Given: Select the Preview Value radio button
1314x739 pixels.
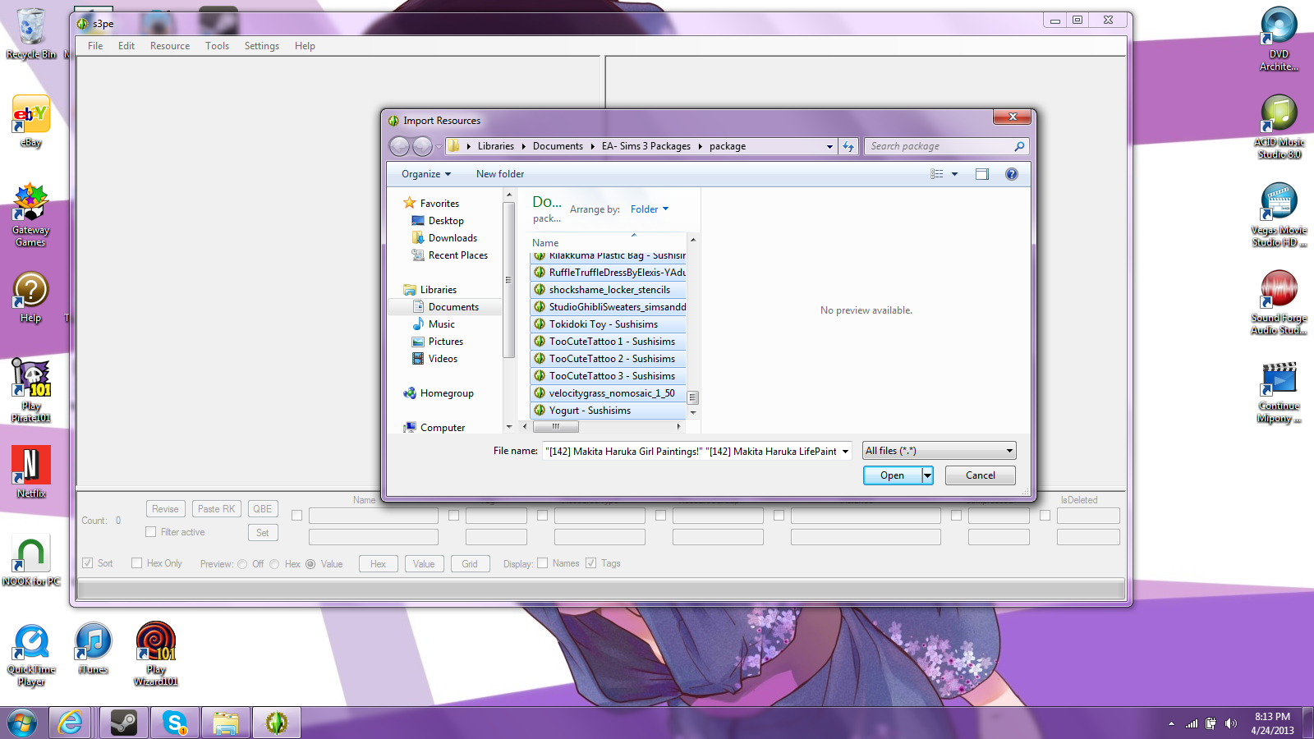Looking at the screenshot, I should point(310,564).
